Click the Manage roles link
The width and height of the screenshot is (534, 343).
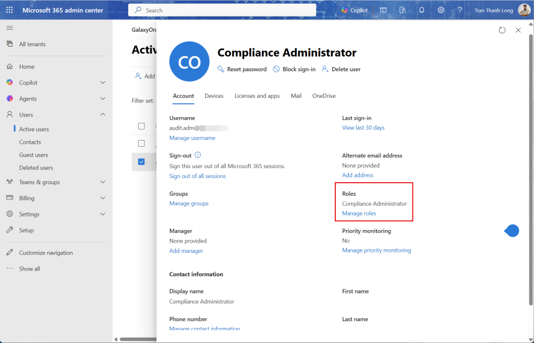point(359,213)
